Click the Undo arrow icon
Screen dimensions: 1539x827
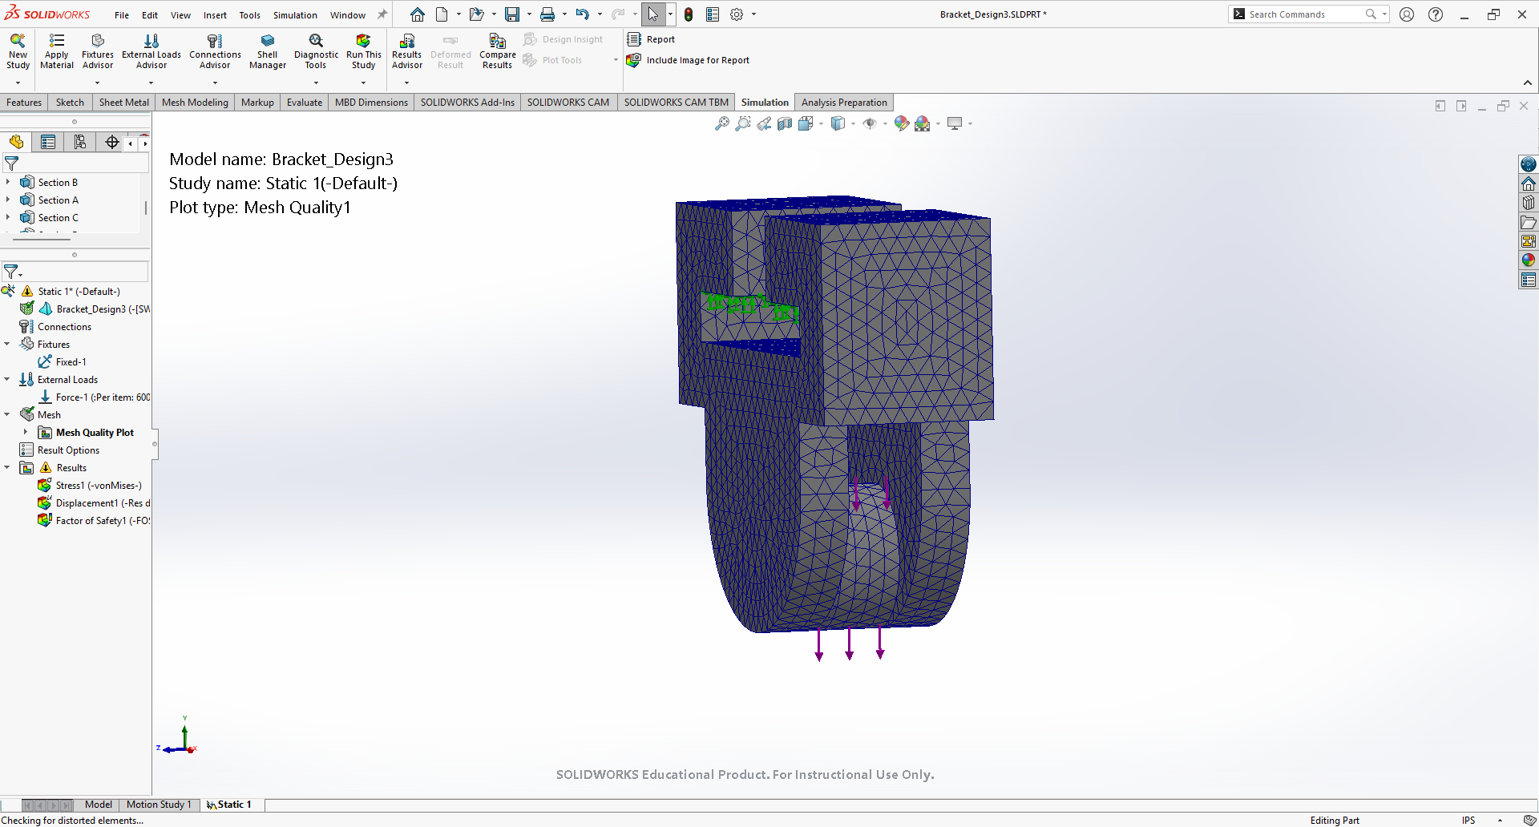583,14
